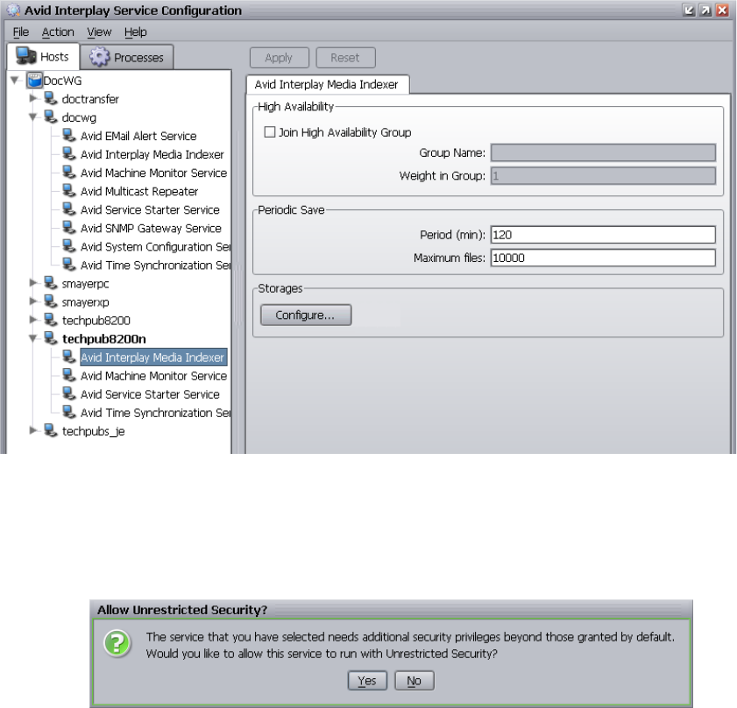Click the Avid System Configuration service icon
This screenshot has height=708, width=737.
coord(69,246)
